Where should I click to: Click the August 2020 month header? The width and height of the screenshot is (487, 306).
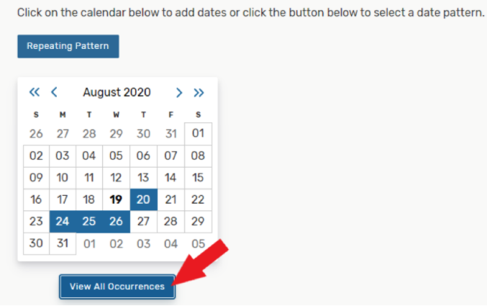[x=117, y=92]
